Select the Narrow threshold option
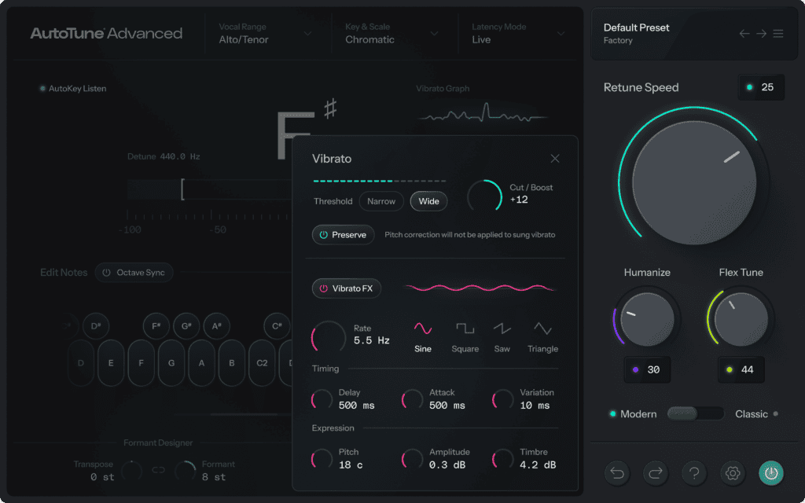 (381, 201)
